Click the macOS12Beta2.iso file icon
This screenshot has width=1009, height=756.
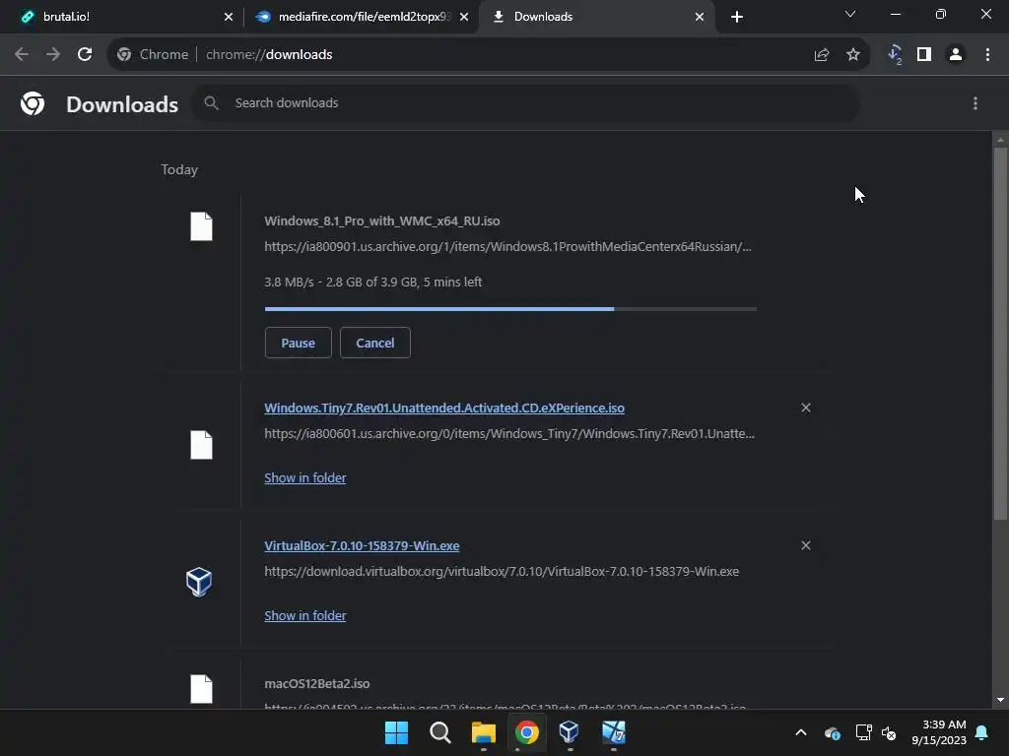coord(201,689)
